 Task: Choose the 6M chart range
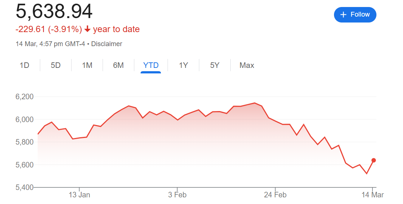point(118,66)
